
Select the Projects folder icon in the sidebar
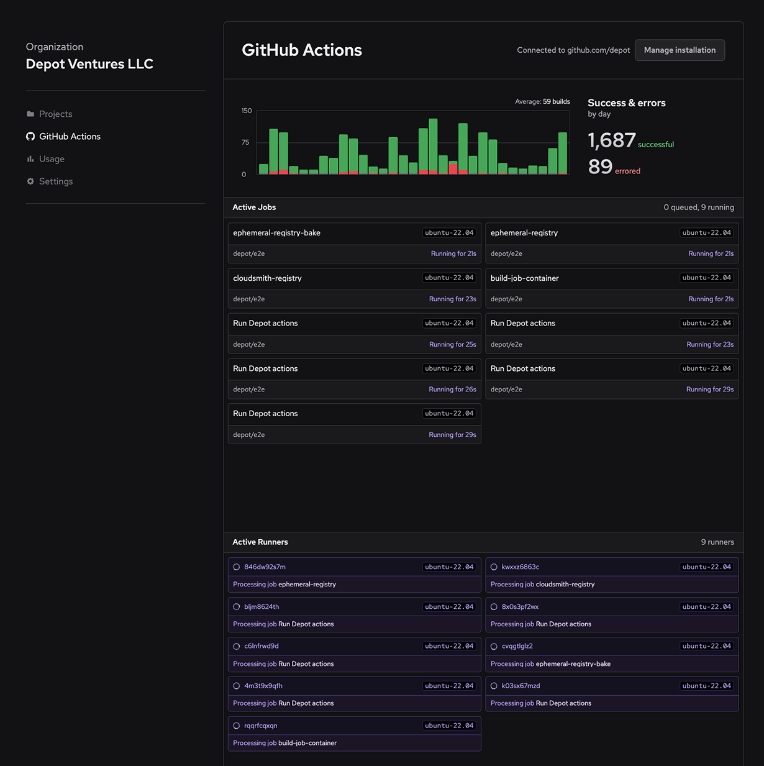point(30,114)
